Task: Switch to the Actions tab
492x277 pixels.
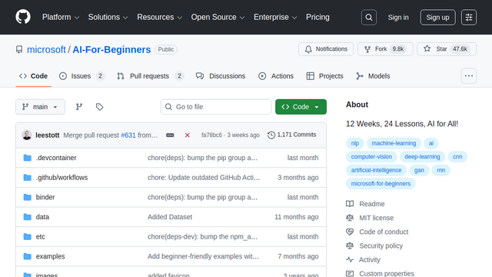Action: [x=276, y=76]
